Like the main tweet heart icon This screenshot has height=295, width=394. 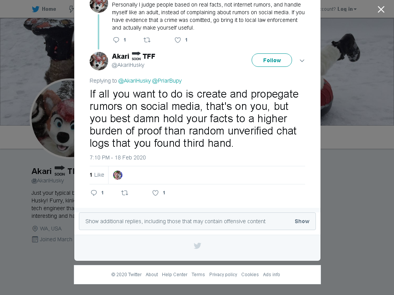click(155, 193)
